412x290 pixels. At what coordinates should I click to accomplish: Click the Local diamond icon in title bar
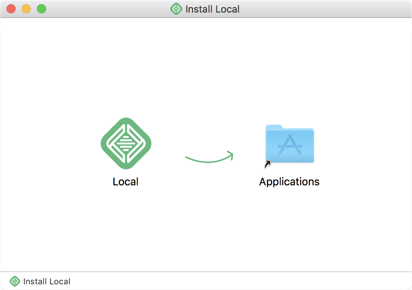(x=176, y=9)
